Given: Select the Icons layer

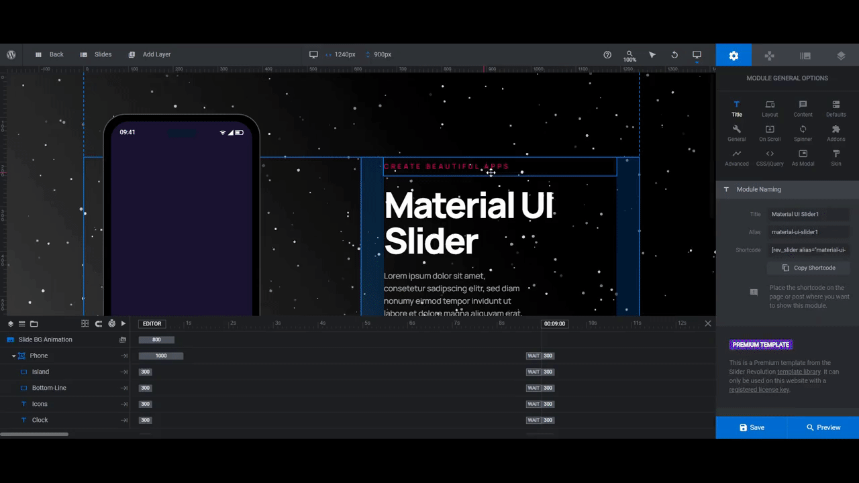Looking at the screenshot, I should tap(40, 404).
